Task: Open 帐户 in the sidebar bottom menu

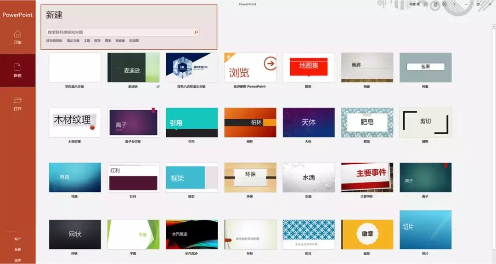Action: point(17,239)
